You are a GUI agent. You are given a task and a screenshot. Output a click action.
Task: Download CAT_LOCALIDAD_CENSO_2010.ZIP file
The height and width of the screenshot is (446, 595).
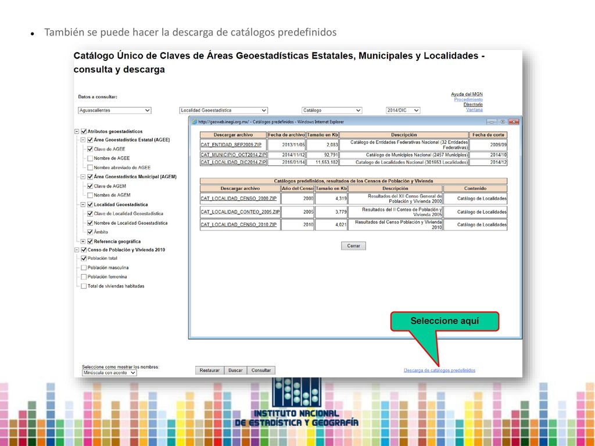(x=239, y=225)
